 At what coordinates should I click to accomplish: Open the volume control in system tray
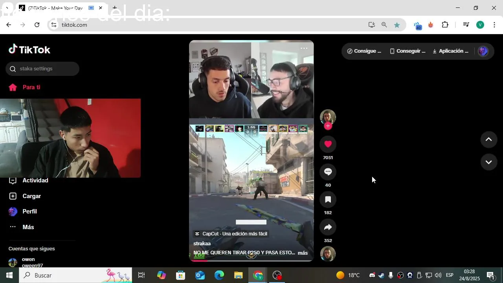438,275
